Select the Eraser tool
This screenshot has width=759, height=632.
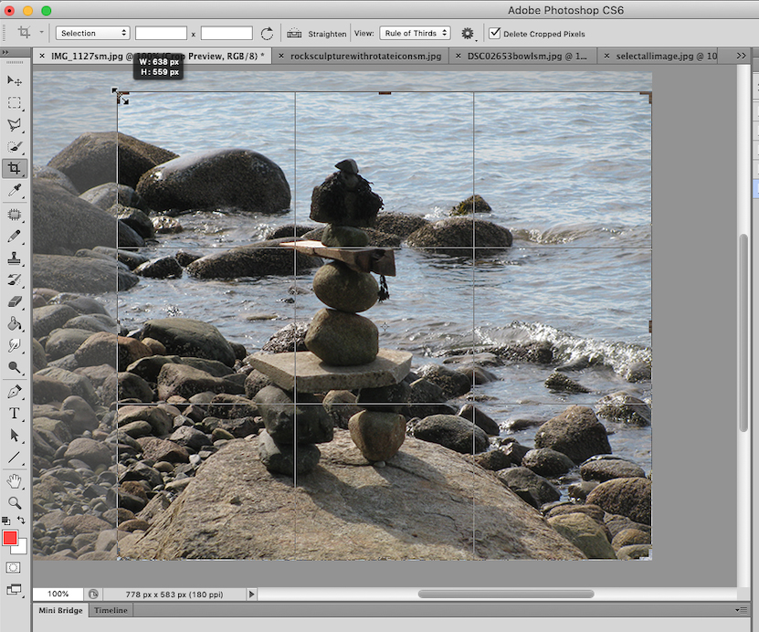(x=14, y=302)
